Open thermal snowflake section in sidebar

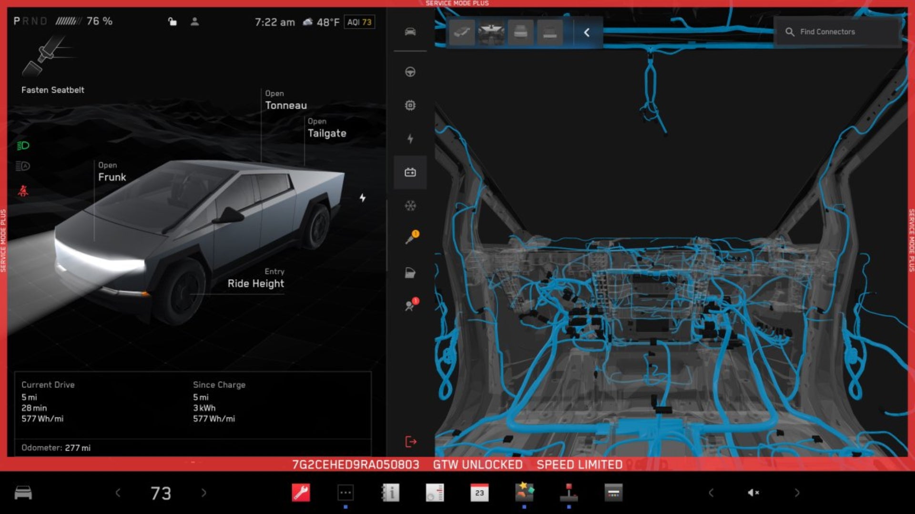(410, 206)
